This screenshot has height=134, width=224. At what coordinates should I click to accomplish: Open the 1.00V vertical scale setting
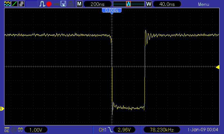point(36,130)
